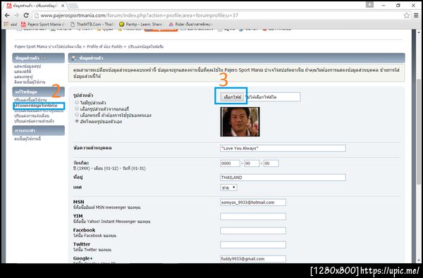Click the first sidebar section header
The width and height of the screenshot is (423, 278).
tap(38, 58)
